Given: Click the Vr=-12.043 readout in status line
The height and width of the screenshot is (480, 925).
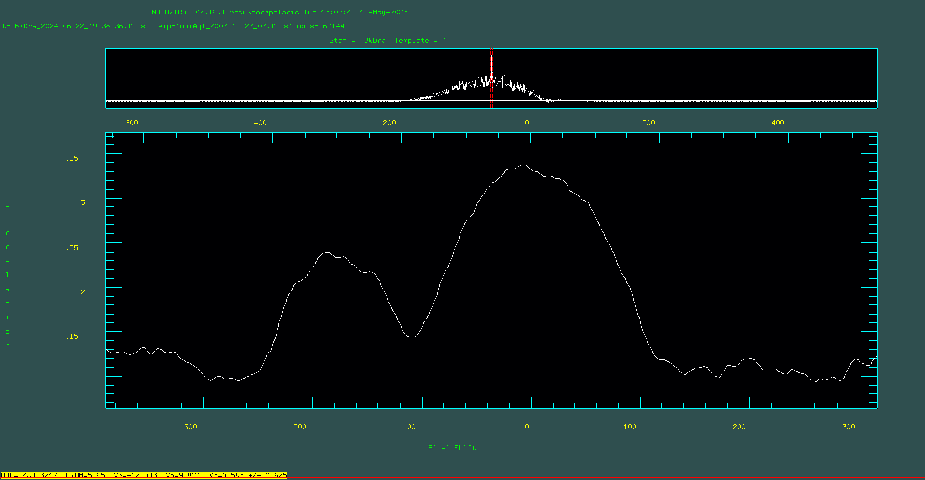Looking at the screenshot, I should point(135,475).
